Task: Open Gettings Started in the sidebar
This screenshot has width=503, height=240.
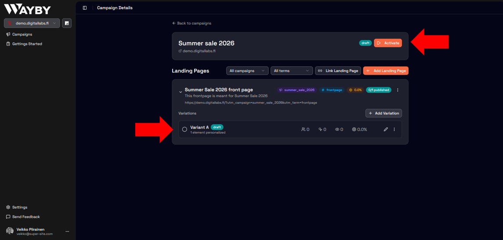Action: (24, 44)
